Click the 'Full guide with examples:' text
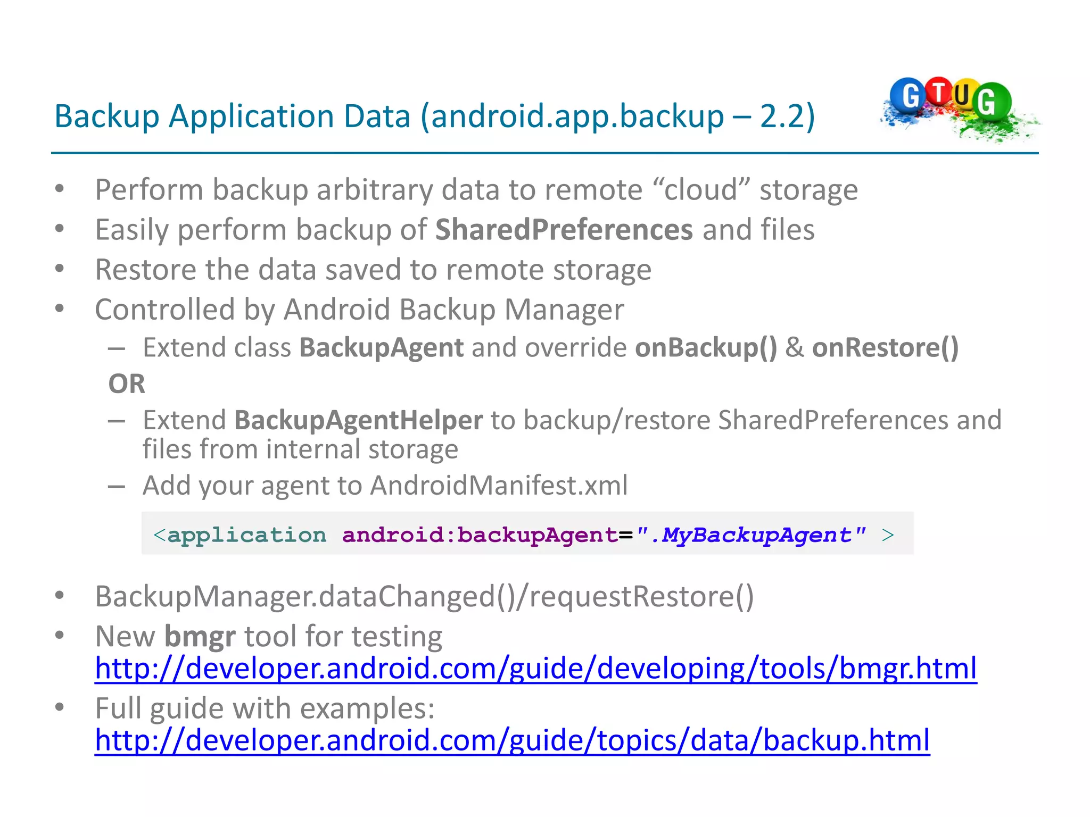 point(265,708)
